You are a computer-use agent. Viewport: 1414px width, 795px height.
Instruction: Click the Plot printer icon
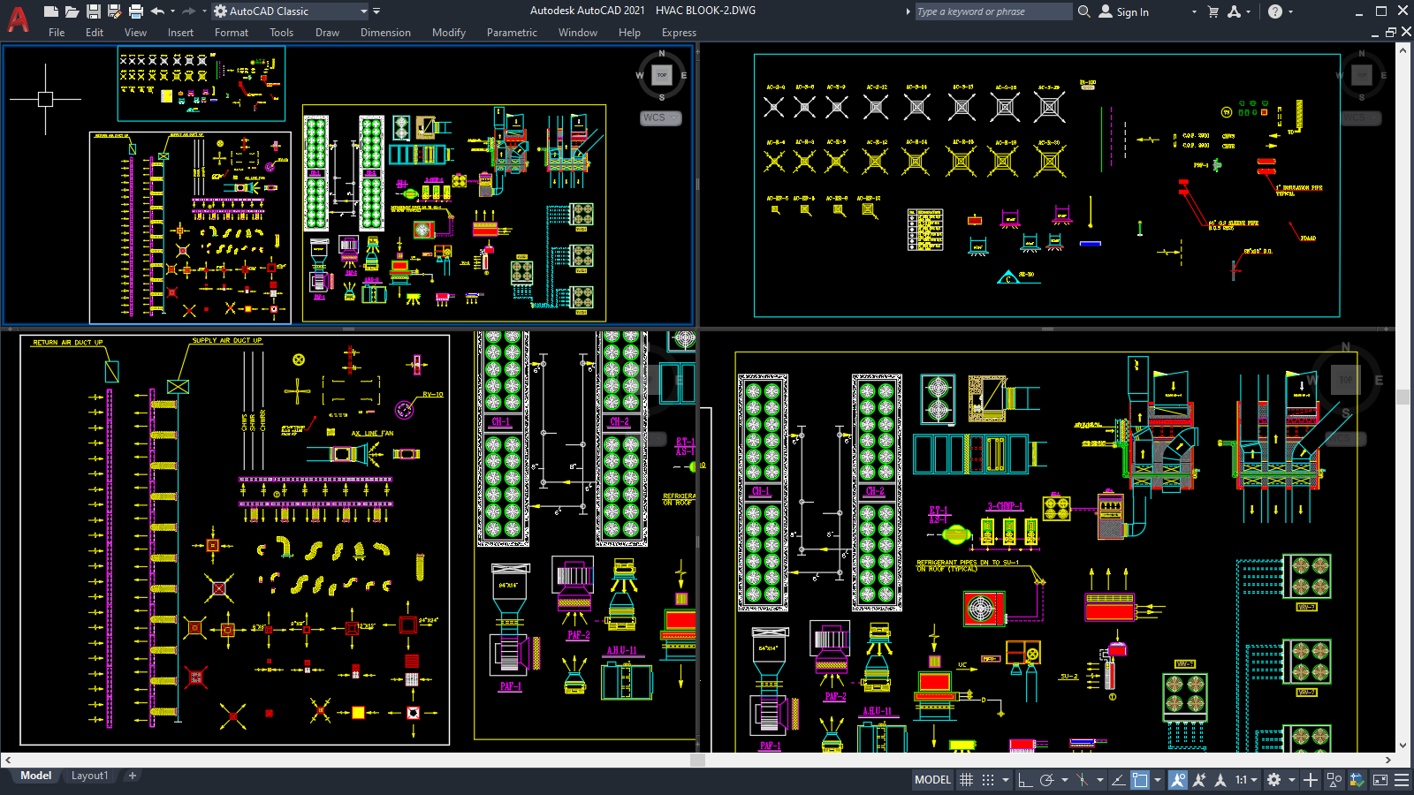135,11
